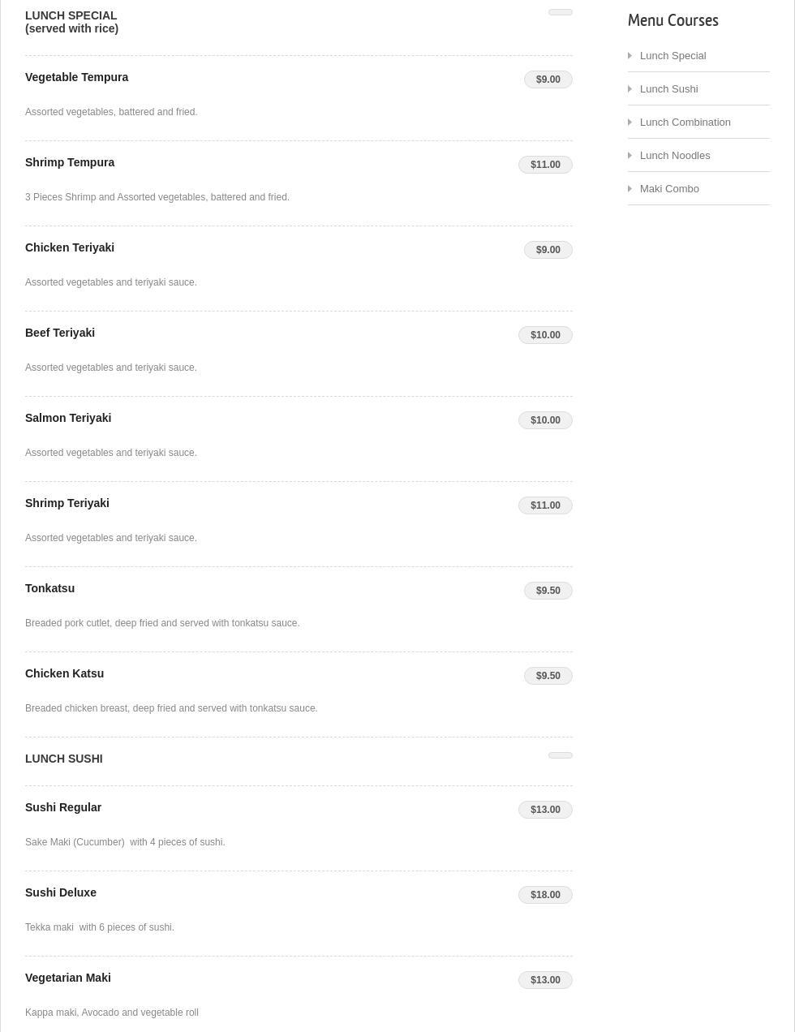Click the Shrimp Tempura $11.00 price badge
Screen dimensions: 795x1032
tap(545, 165)
